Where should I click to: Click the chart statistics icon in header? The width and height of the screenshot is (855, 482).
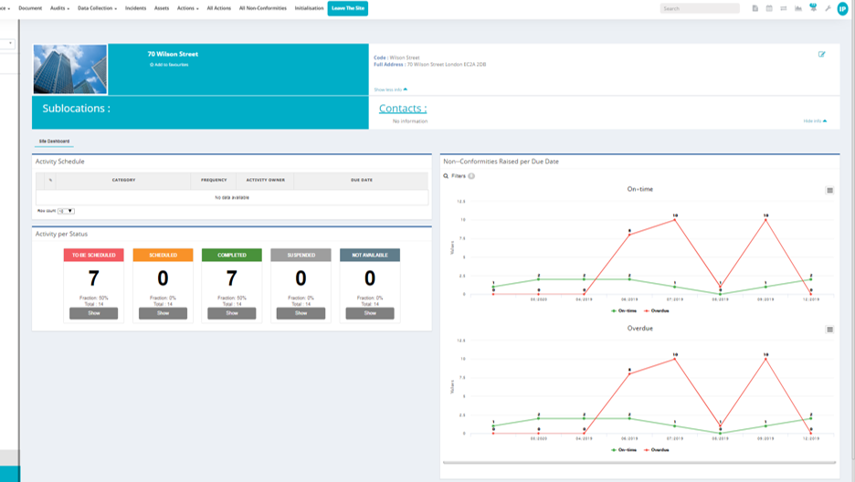(798, 8)
